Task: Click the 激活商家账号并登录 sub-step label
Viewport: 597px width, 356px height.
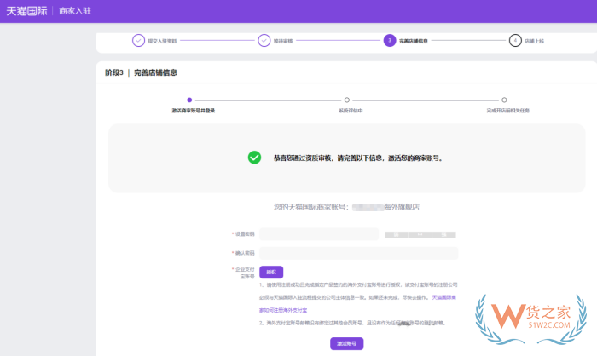Action: point(194,111)
